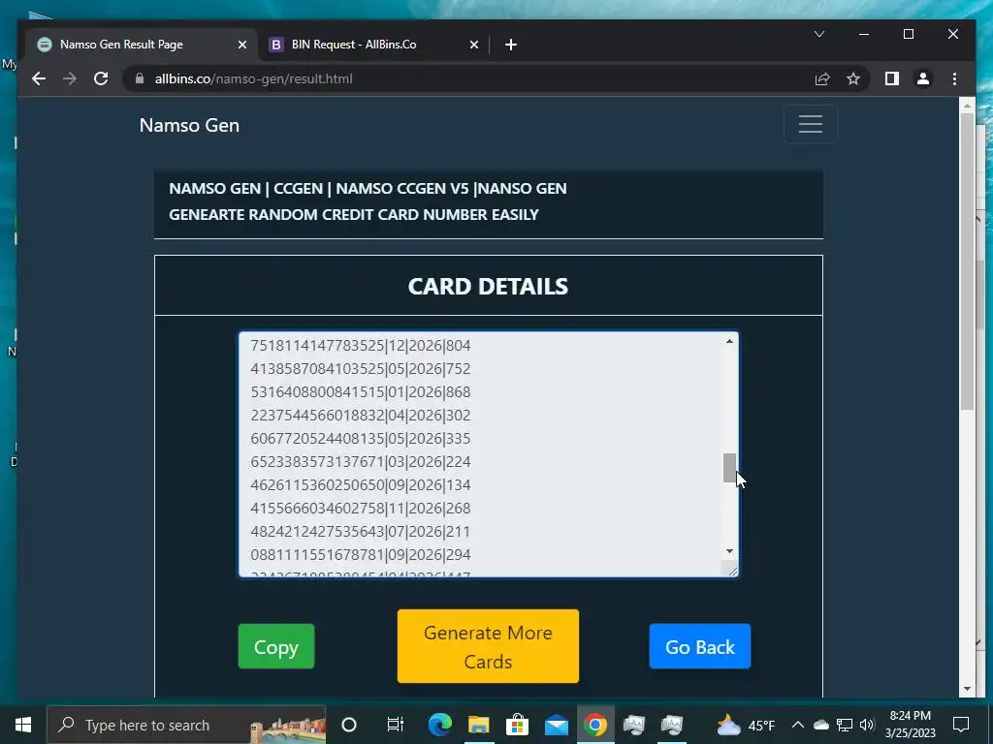Switch to BIN Request - AllBins.Co tab
This screenshot has height=744, width=993.
click(373, 45)
